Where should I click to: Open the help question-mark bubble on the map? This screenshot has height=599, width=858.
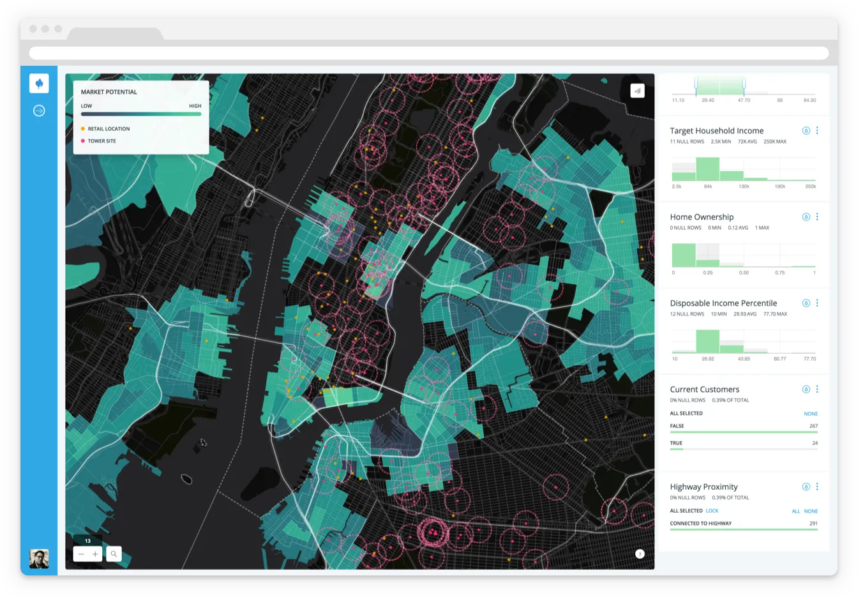pyautogui.click(x=638, y=554)
